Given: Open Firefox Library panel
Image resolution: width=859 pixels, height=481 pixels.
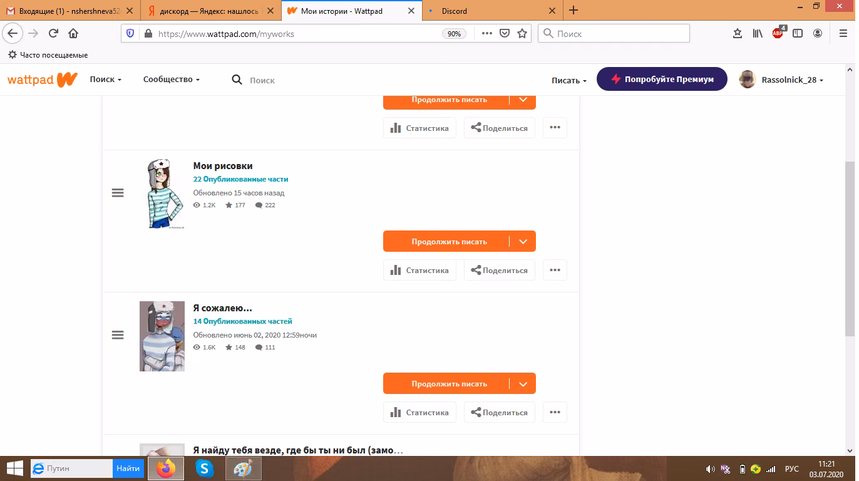Looking at the screenshot, I should (x=758, y=34).
